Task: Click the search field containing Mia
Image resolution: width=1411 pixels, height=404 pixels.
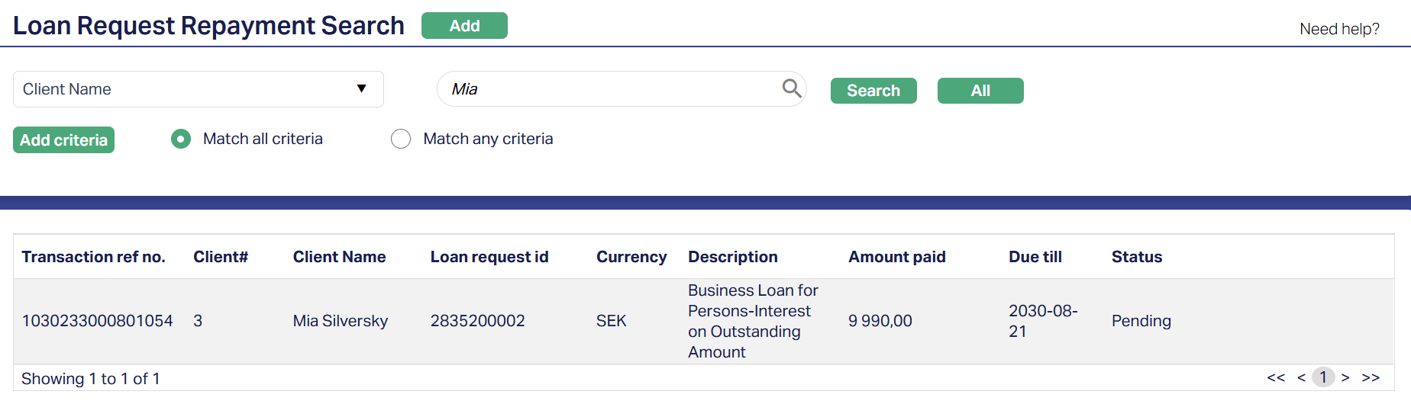Action: [611, 89]
